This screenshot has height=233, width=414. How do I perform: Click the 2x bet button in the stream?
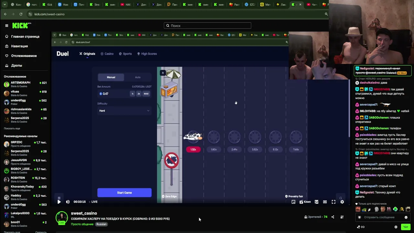[x=139, y=94]
